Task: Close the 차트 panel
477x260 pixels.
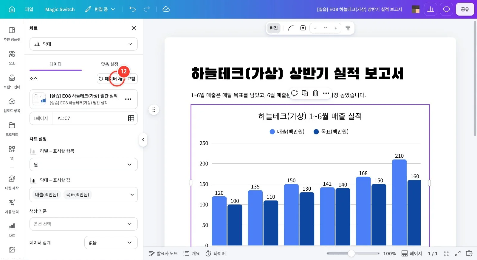Action: (134, 28)
